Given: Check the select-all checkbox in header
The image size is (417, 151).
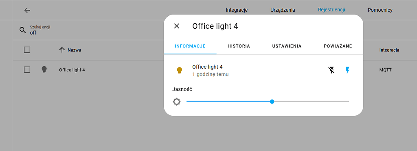Looking at the screenshot, I should (x=27, y=50).
